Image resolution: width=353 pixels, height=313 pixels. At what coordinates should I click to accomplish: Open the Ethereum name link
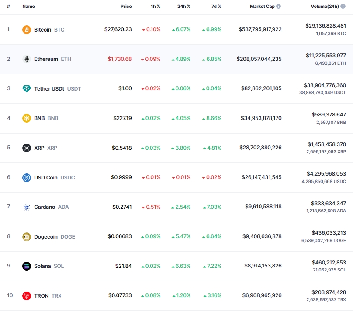coord(46,59)
